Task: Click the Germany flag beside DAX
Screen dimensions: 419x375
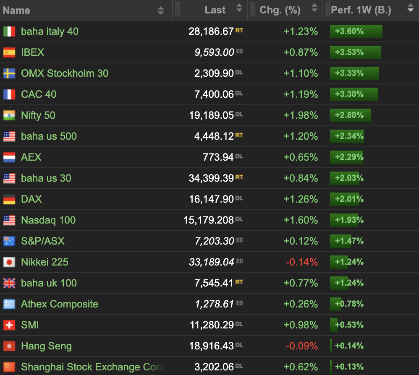Action: point(9,199)
